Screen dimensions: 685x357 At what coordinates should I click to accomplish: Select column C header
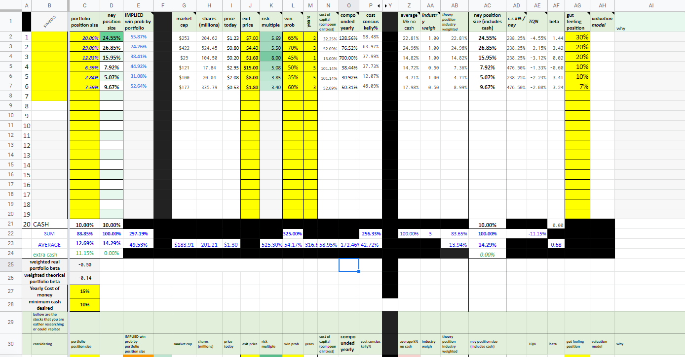[x=84, y=5]
